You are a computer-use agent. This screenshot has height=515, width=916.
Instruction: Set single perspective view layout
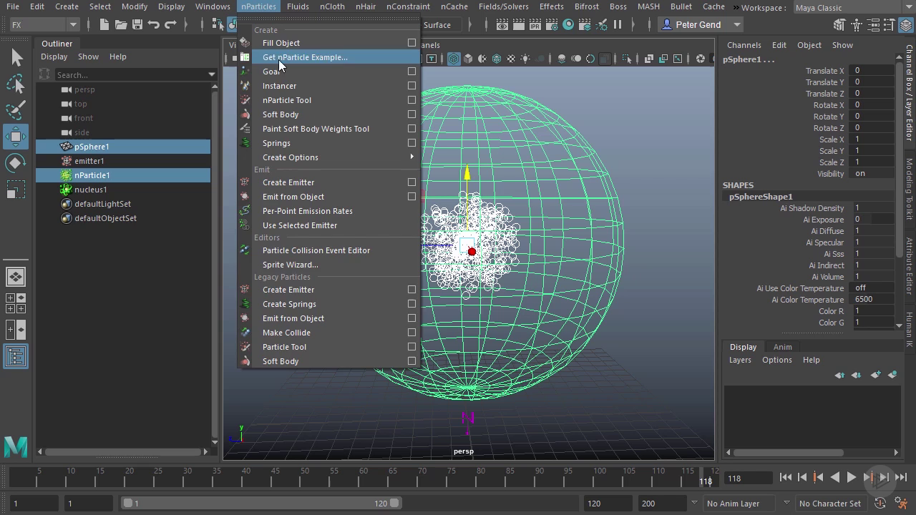coord(16,277)
